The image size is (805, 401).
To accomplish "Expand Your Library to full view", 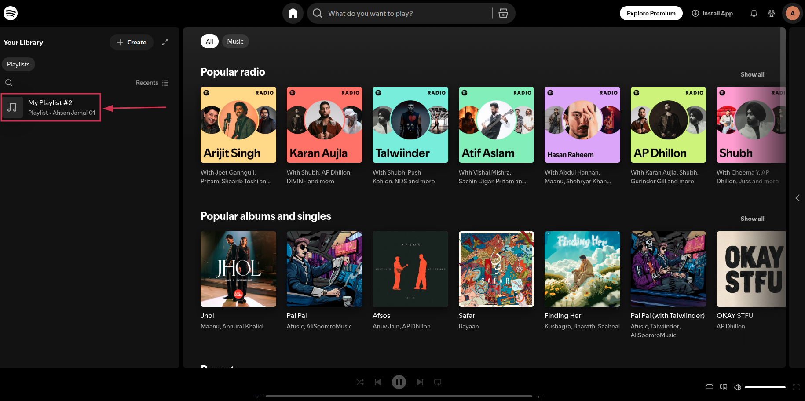I will [x=165, y=42].
